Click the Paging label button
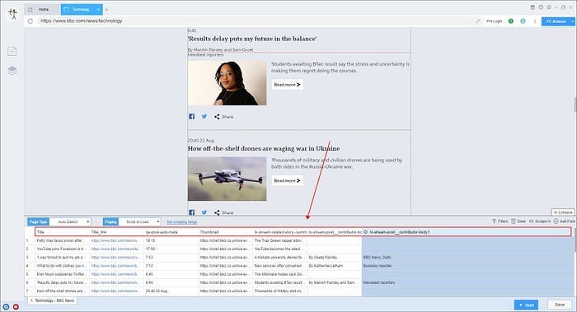This screenshot has height=312, width=577. 110,222
